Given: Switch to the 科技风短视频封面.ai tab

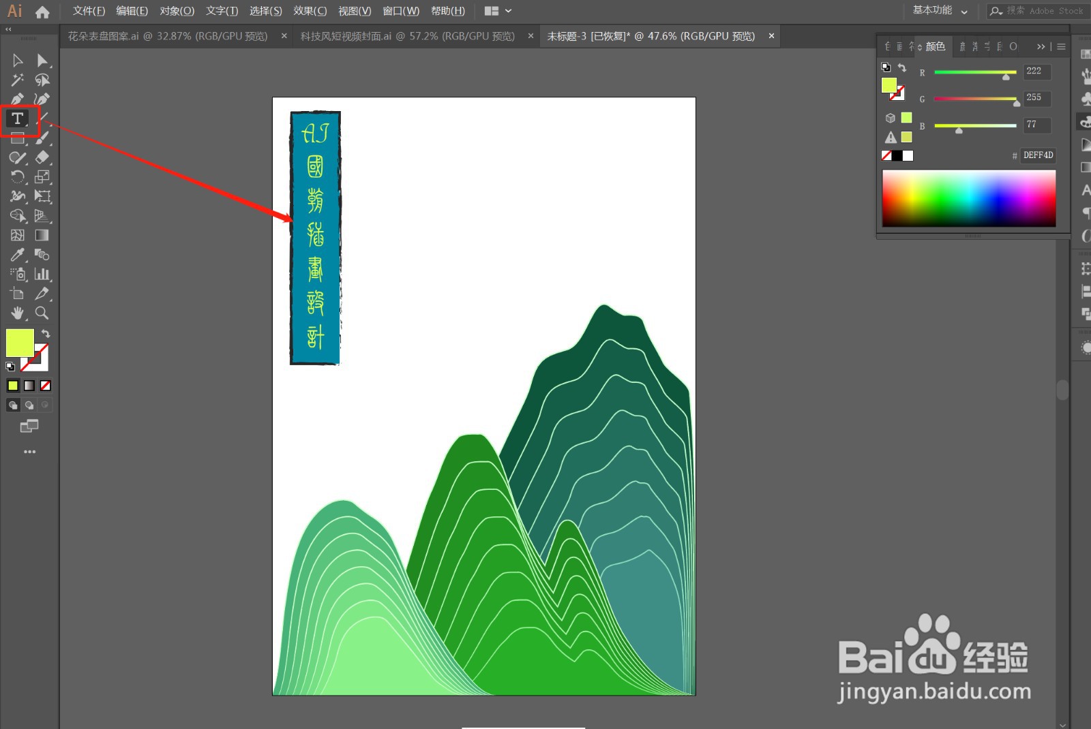Looking at the screenshot, I should pyautogui.click(x=408, y=36).
